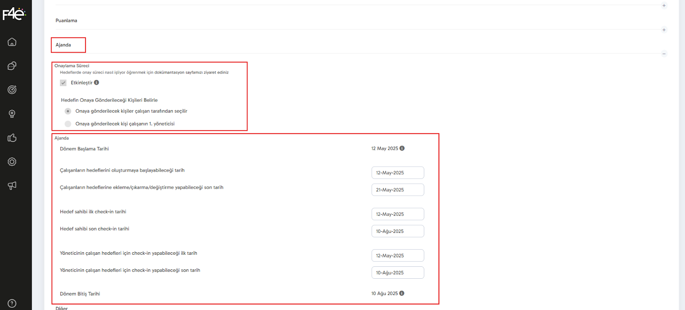Screen dimensions: 685x310
Task: Open the thumbs-up feedback sidebar icon
Action: tap(12, 138)
